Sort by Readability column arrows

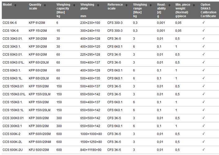[x=169, y=5]
